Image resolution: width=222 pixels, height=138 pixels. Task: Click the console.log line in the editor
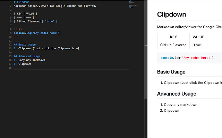(37, 33)
